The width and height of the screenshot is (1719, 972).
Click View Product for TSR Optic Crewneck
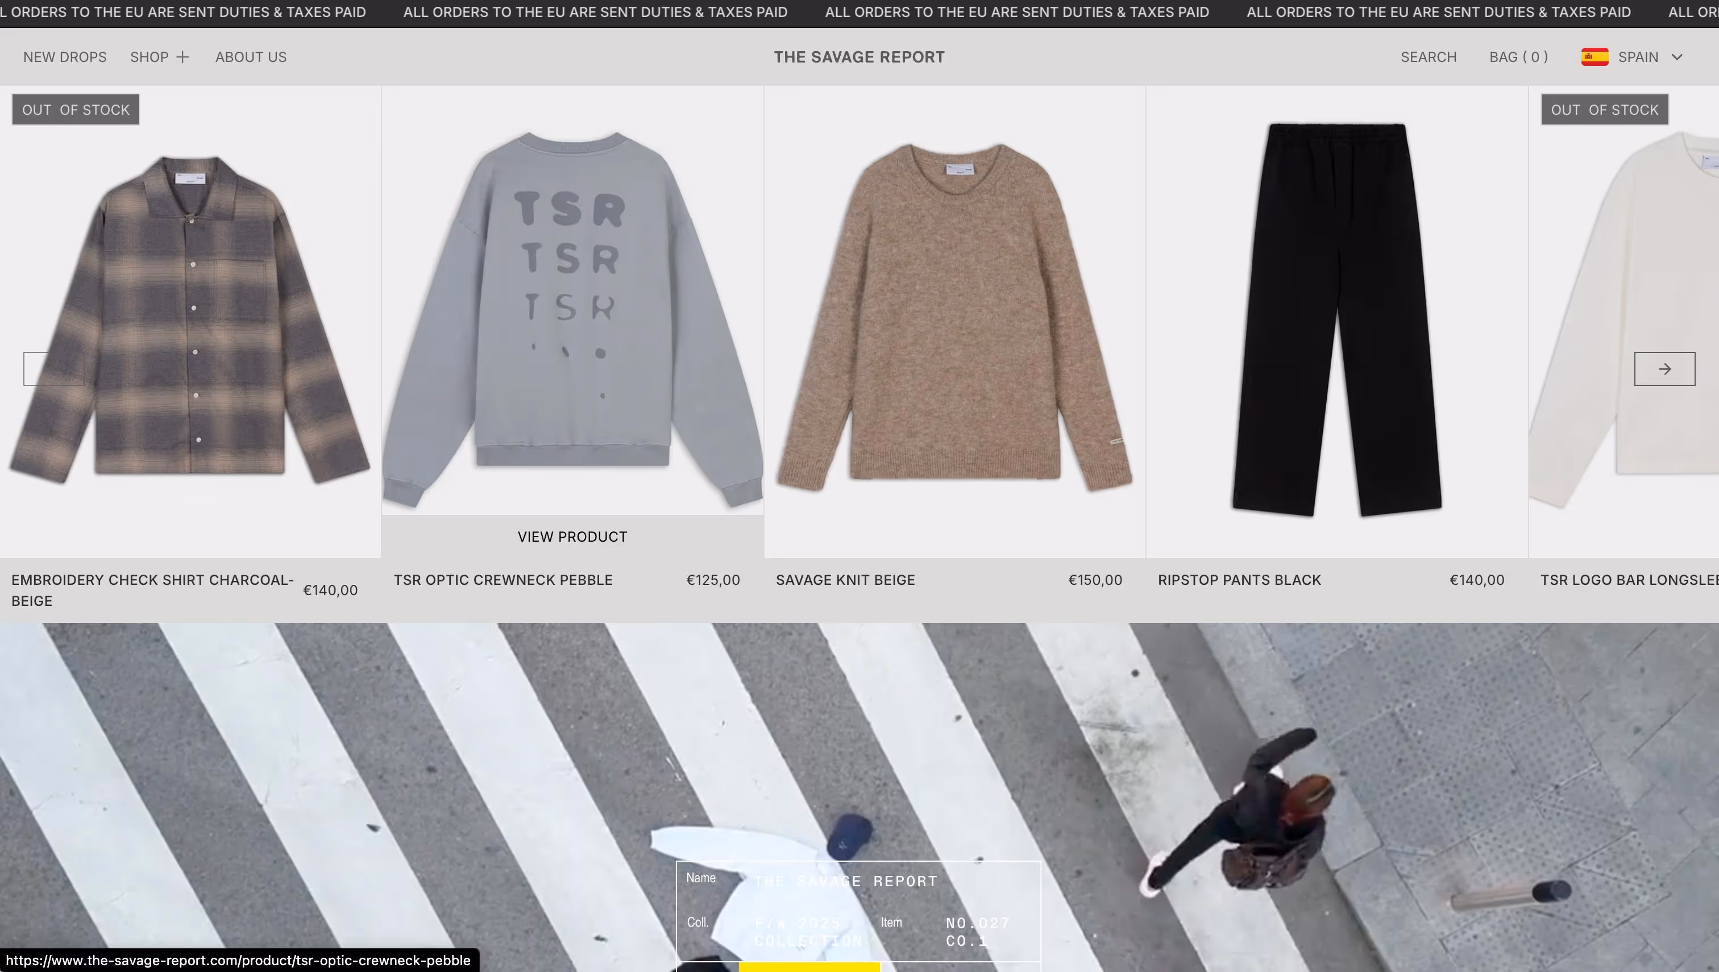pyautogui.click(x=572, y=537)
